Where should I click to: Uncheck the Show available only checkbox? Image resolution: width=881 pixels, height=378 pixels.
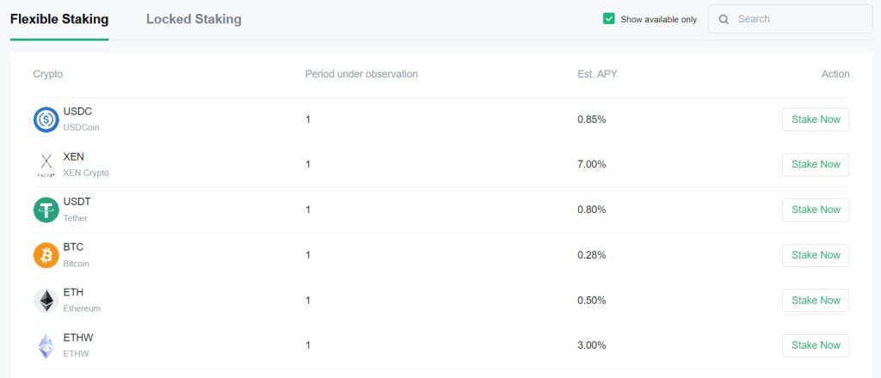(x=609, y=19)
